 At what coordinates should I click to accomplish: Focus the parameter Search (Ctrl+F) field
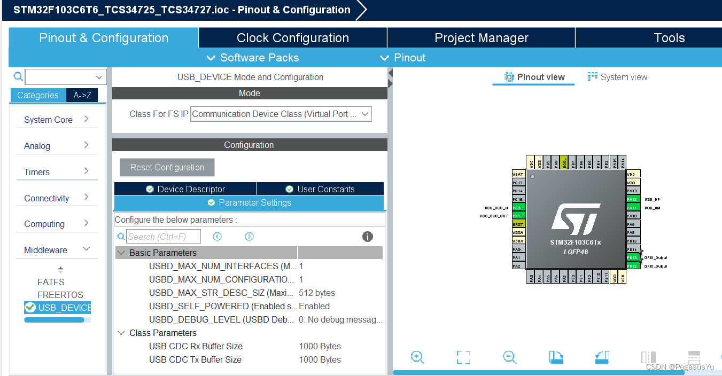point(164,237)
